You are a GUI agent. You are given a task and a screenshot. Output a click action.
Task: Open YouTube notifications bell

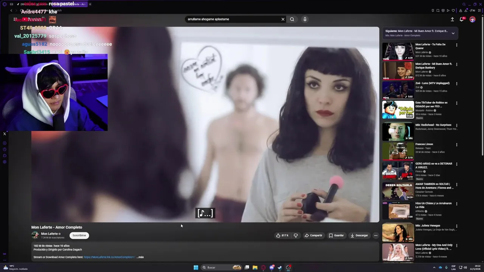[462, 19]
